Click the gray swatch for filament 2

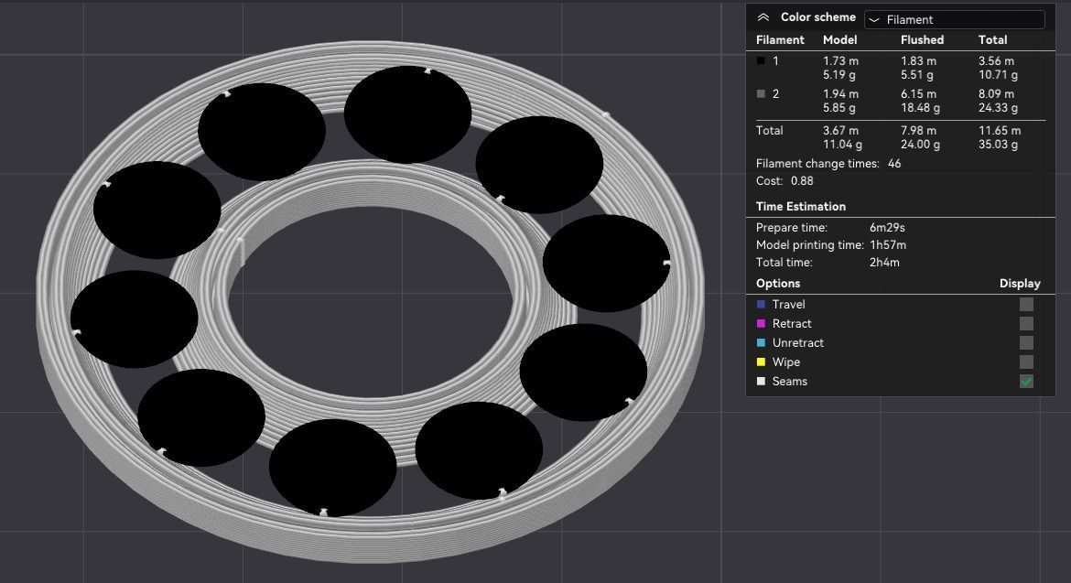coord(761,93)
